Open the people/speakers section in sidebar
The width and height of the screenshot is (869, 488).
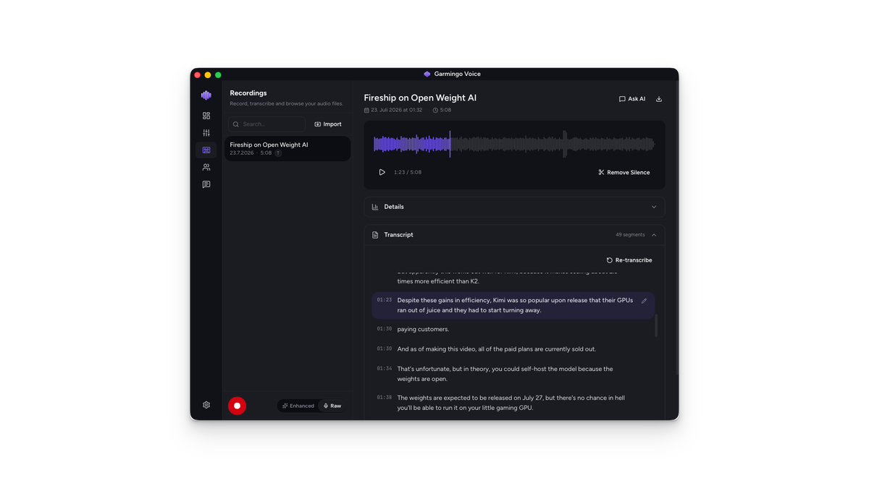(x=206, y=167)
